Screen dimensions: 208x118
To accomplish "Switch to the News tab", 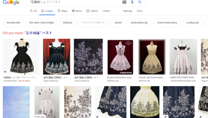I will click(77, 11).
